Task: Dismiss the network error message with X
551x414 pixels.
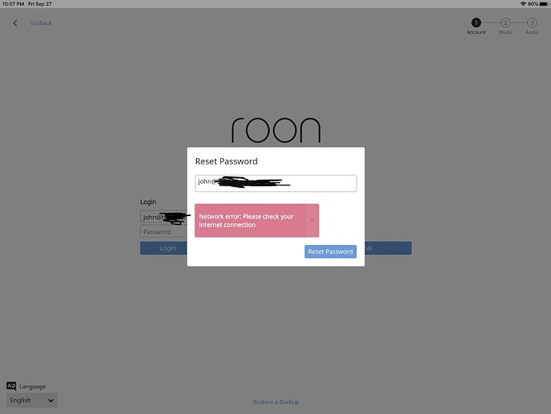Action: click(312, 220)
